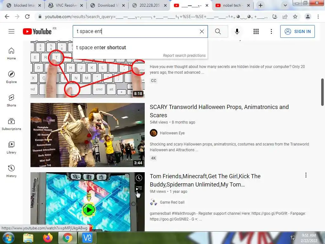Open the VNC viewer taskbar icon
The height and width of the screenshot is (244, 325).
point(87,238)
